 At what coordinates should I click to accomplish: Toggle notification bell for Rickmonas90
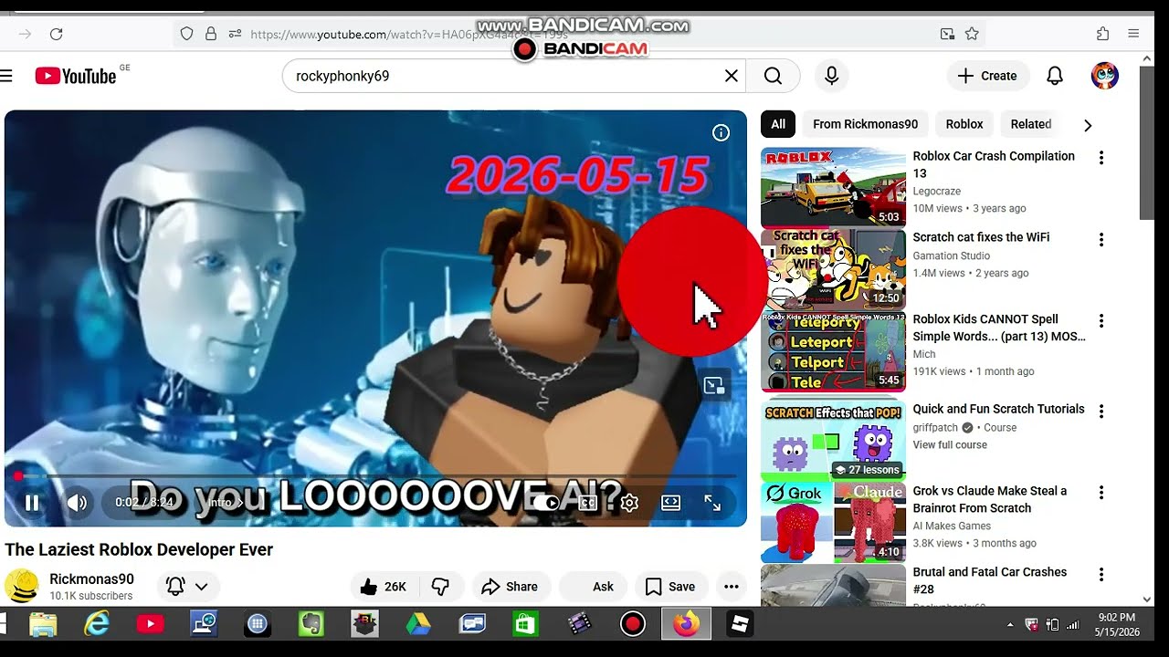[x=175, y=587]
